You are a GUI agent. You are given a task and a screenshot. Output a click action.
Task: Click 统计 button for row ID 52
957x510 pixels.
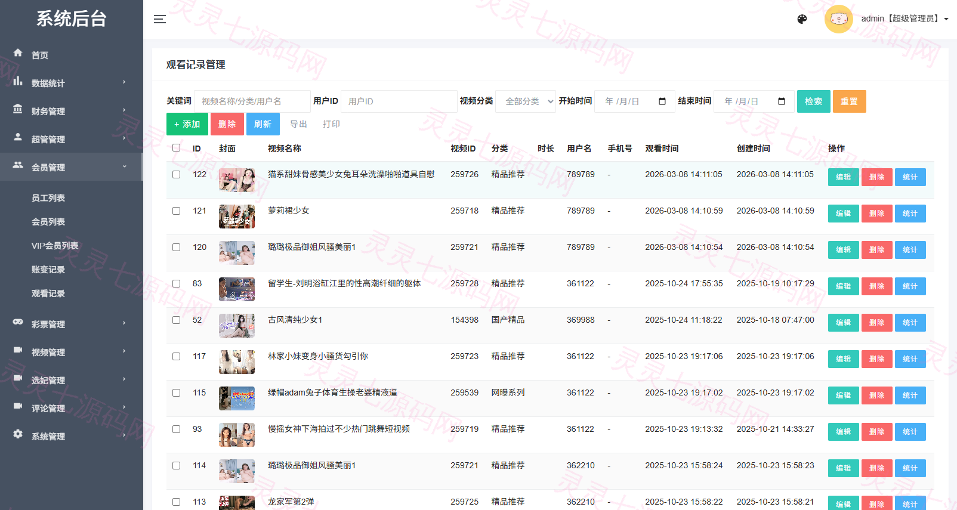coord(910,323)
